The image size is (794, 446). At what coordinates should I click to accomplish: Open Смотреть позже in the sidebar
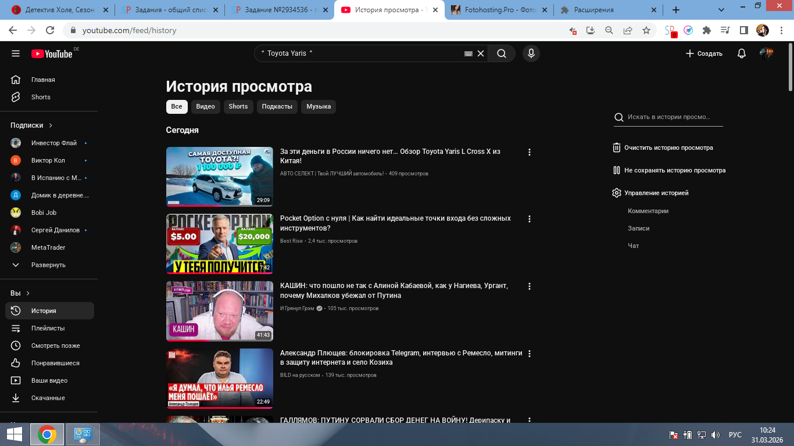tap(49, 346)
